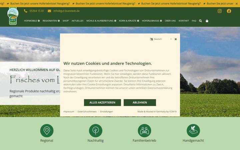The height and width of the screenshot is (150, 240).
Task: Click the phone handset icon
Action: (x=26, y=11)
